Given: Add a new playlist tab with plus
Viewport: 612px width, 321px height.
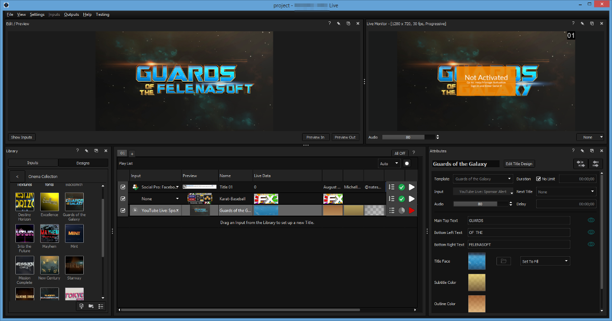Looking at the screenshot, I should point(132,153).
